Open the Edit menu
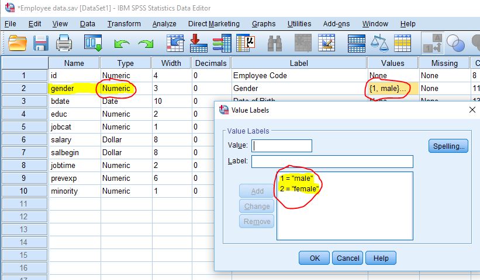480x280 pixels. pyautogui.click(x=34, y=24)
